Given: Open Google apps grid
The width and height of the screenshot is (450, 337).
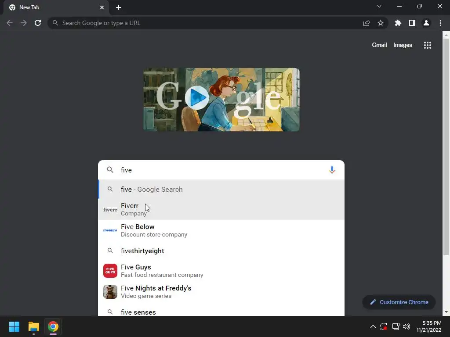Looking at the screenshot, I should pos(428,45).
